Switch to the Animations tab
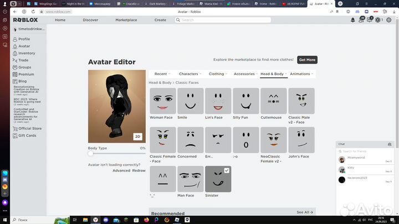This screenshot has width=399, height=224. pyautogui.click(x=301, y=74)
